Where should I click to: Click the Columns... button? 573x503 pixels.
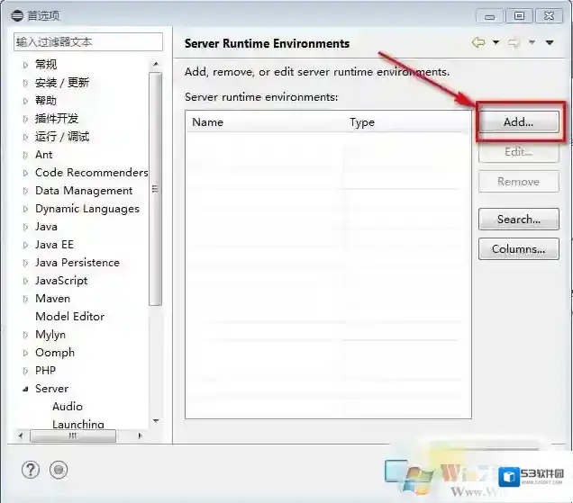tap(518, 249)
